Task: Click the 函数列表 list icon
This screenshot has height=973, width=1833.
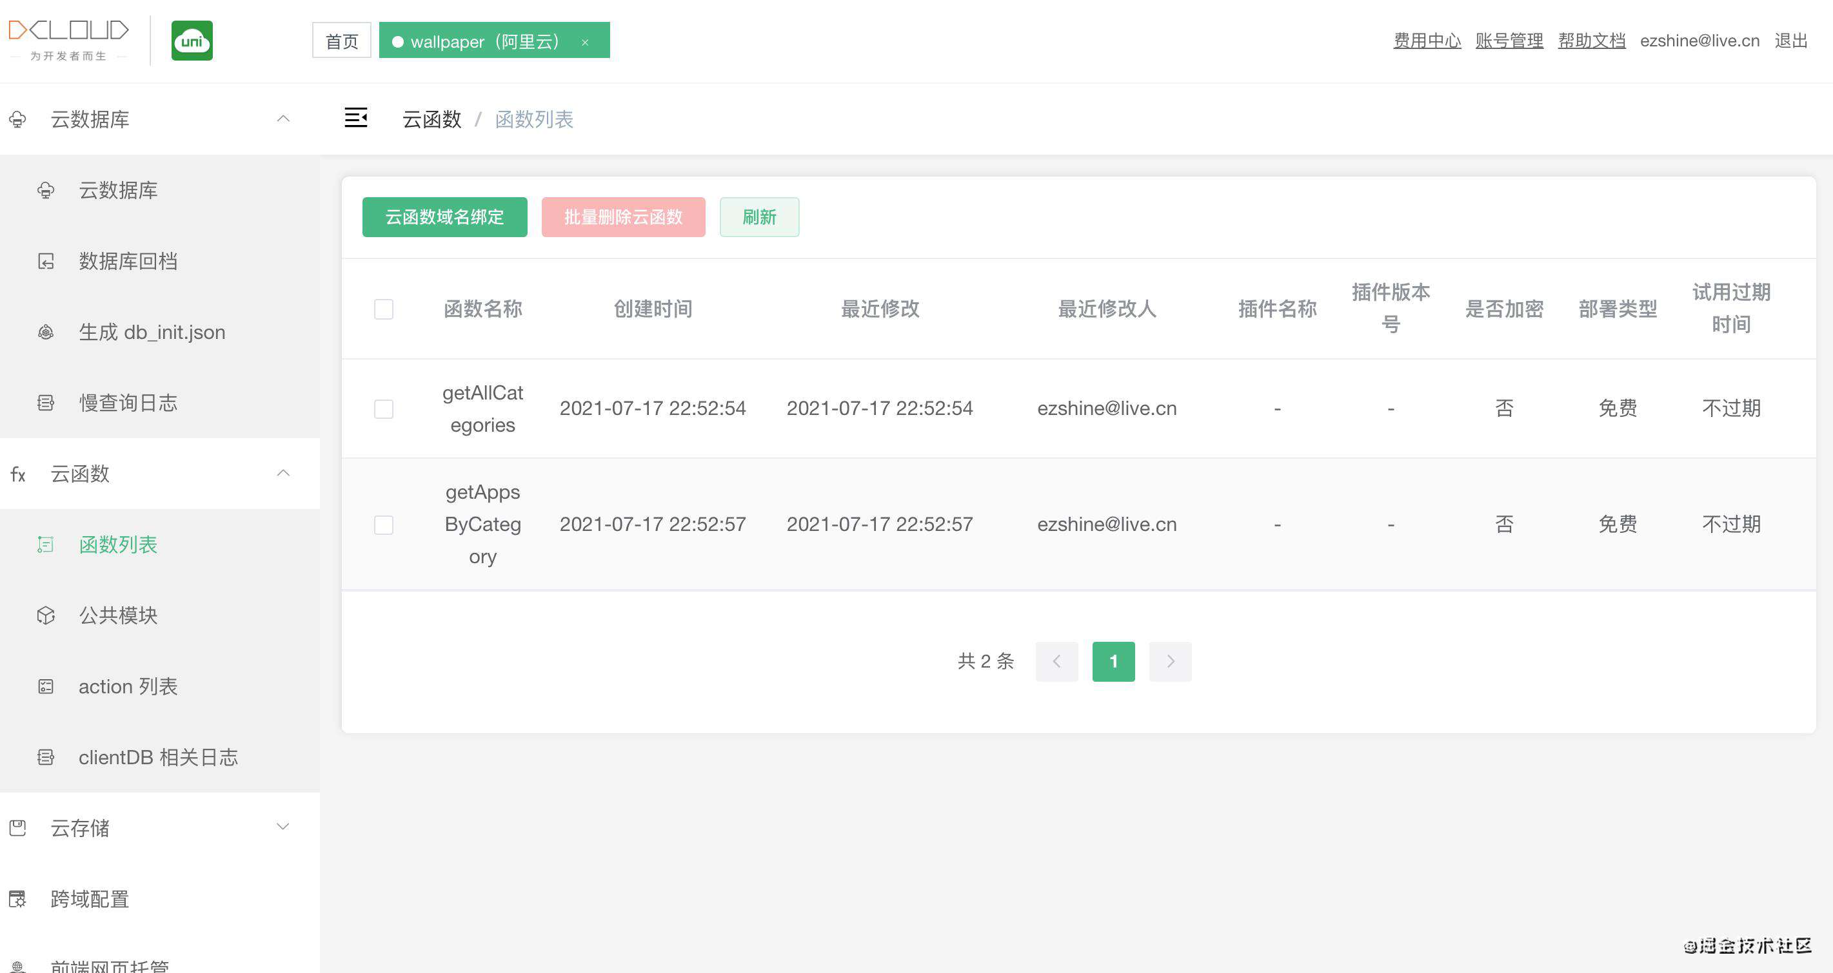Action: (46, 545)
